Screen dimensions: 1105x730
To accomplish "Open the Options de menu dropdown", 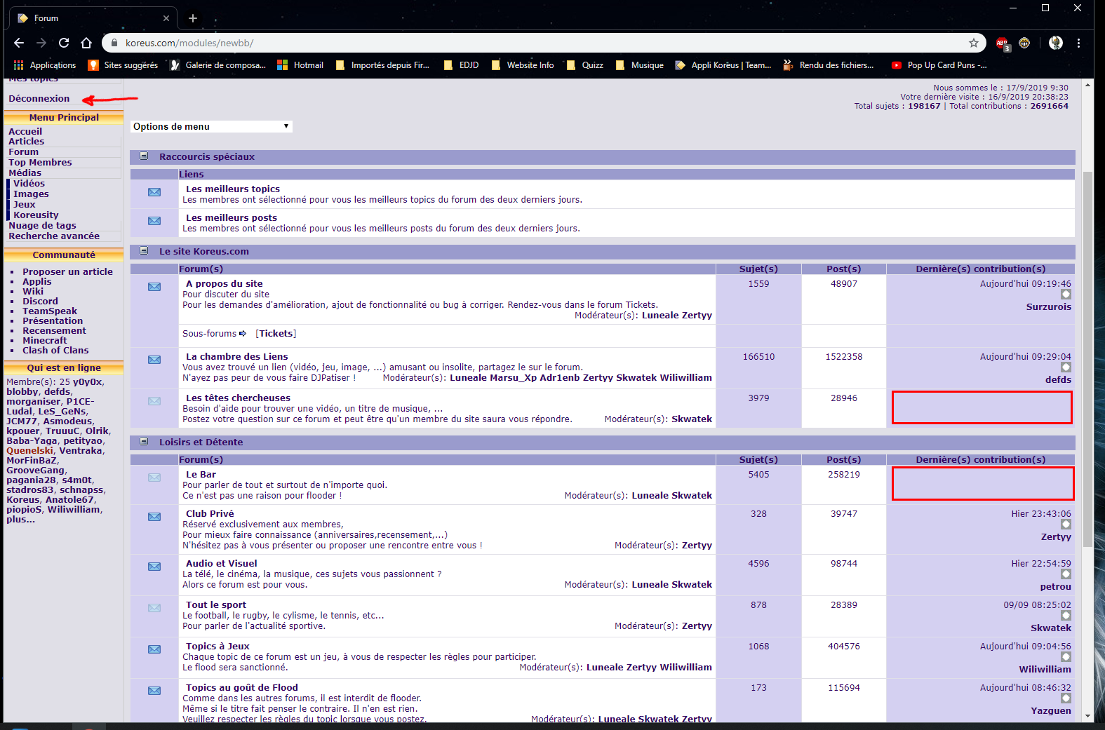I will click(x=211, y=126).
